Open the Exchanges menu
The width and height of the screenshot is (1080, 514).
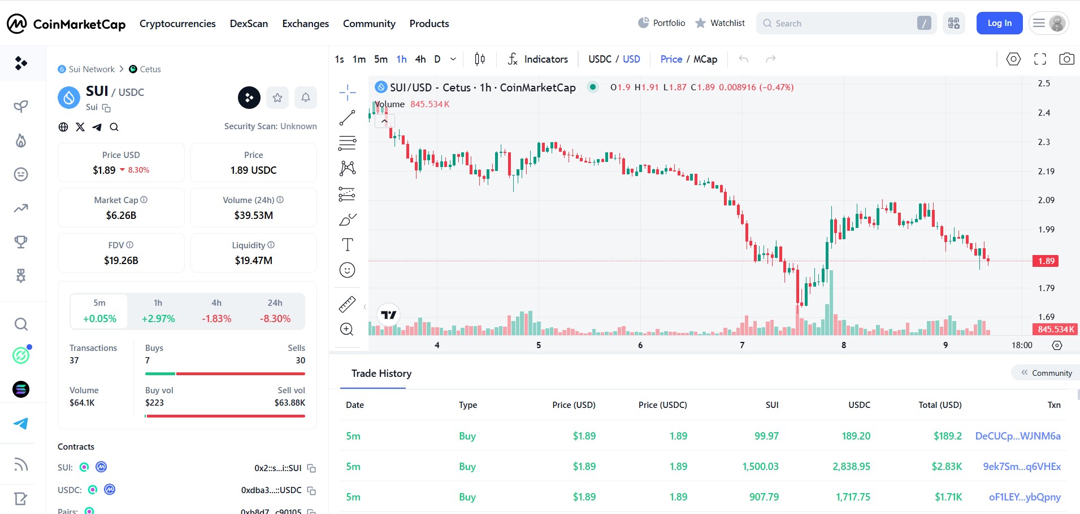point(305,24)
